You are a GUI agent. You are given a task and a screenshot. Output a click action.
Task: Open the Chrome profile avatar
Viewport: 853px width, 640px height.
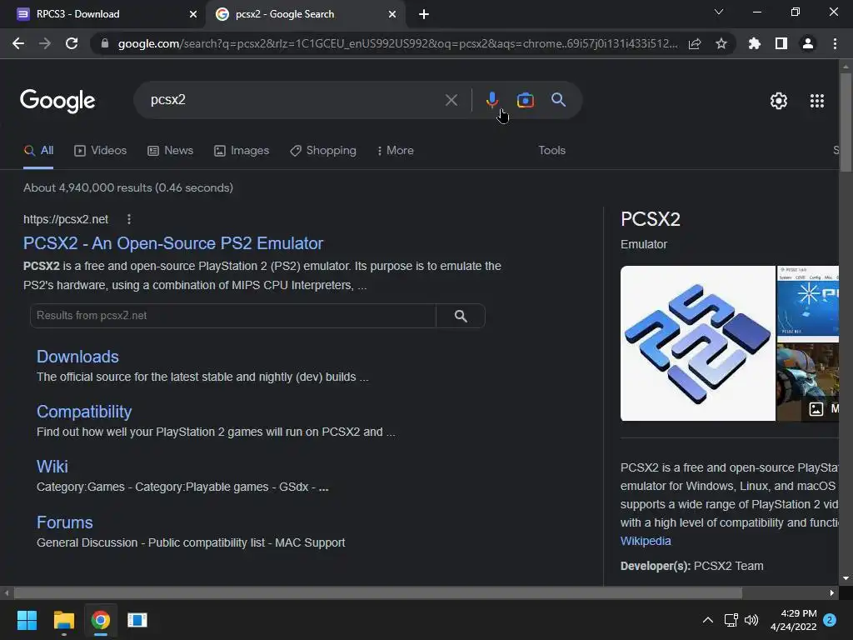pos(808,43)
